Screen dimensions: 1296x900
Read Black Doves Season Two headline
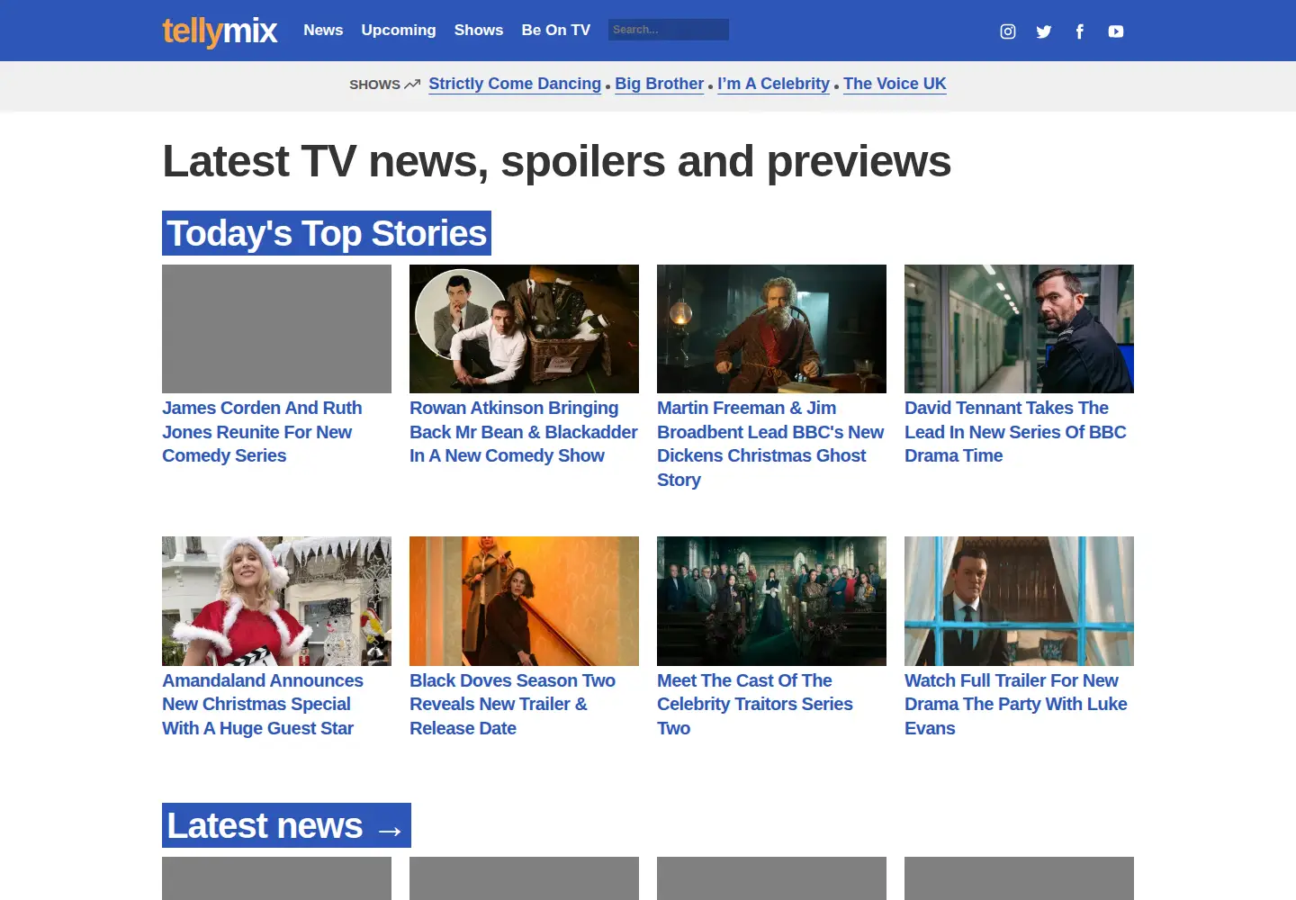pyautogui.click(x=512, y=705)
